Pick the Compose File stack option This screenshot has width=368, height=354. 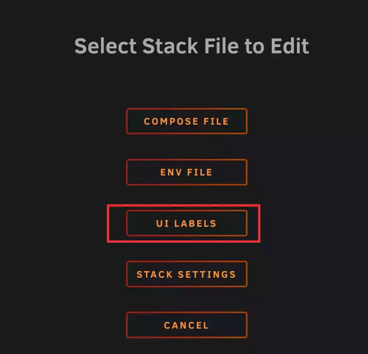(187, 121)
